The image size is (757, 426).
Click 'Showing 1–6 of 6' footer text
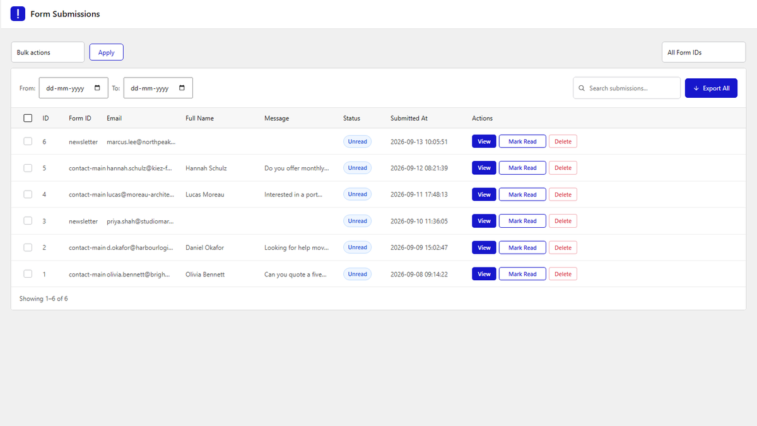44,299
